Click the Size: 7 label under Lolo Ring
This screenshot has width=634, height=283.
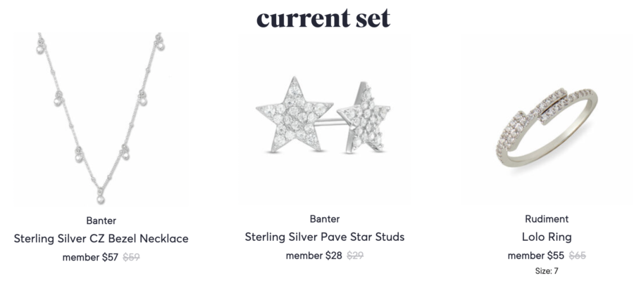point(547,271)
